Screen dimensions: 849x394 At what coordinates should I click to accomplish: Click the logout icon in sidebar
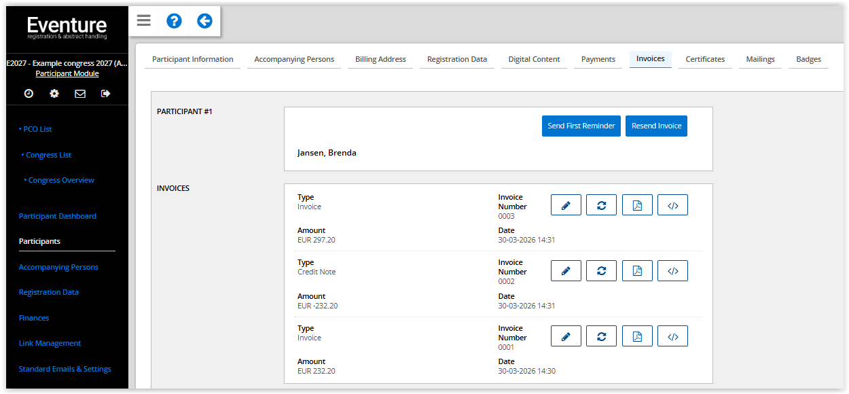[105, 94]
